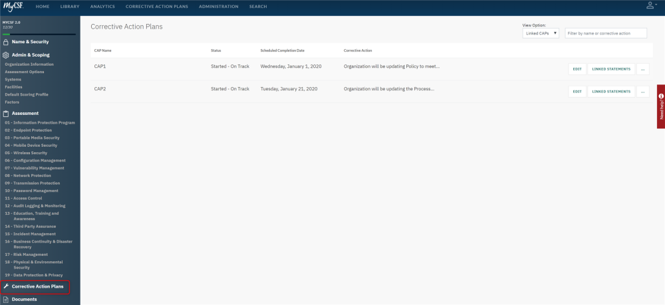
Task: Open 08 - Network Protection
Action: click(28, 176)
